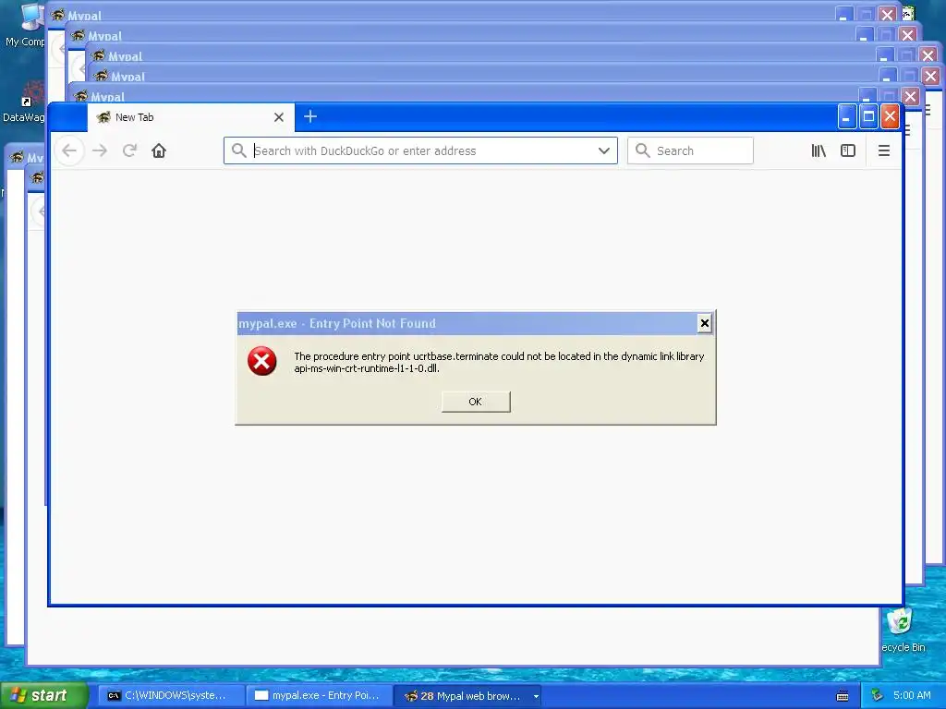Select mypal.exe - Entry Point taskbar button
The image size is (946, 709).
(319, 695)
